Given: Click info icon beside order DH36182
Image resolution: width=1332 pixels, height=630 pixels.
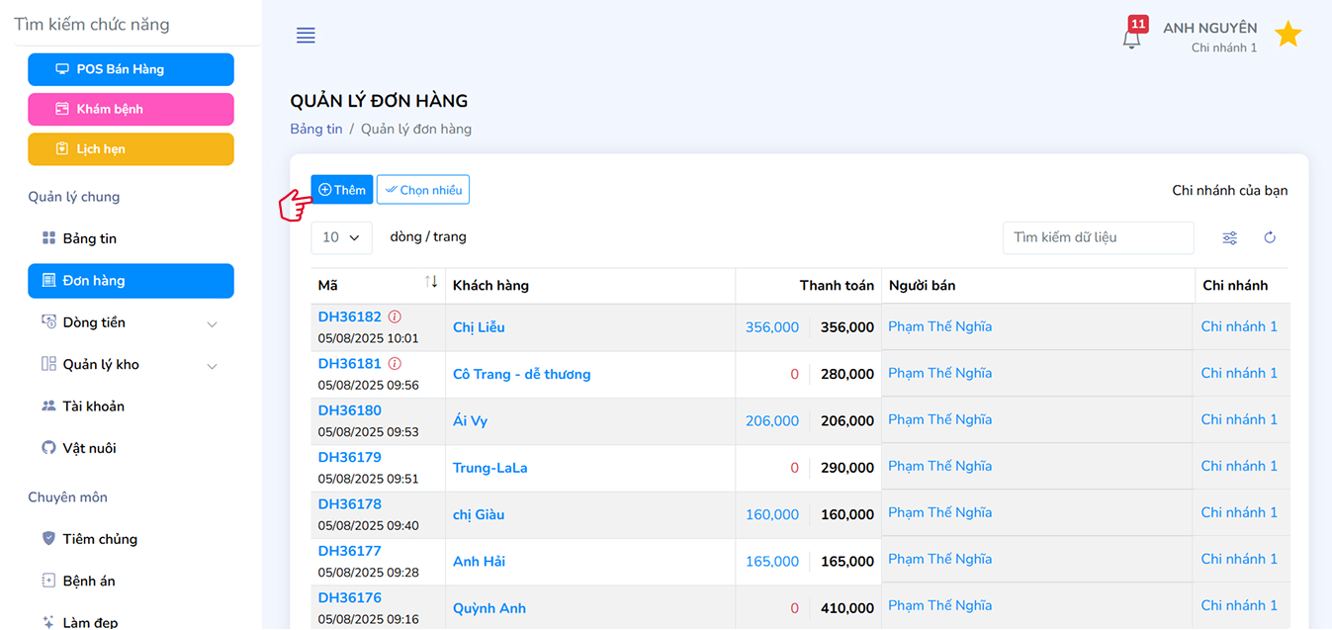Looking at the screenshot, I should (x=395, y=317).
